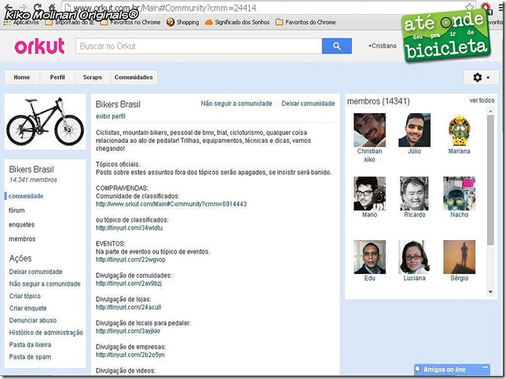Open Mariana's member avatar
The height and width of the screenshot is (379, 506).
(x=459, y=130)
